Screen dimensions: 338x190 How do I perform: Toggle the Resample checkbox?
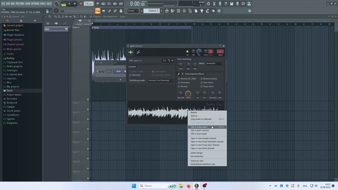tap(135, 75)
